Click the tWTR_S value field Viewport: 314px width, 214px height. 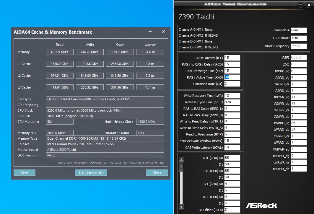tap(232, 128)
